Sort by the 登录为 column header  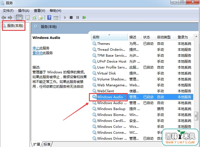[x=184, y=37]
